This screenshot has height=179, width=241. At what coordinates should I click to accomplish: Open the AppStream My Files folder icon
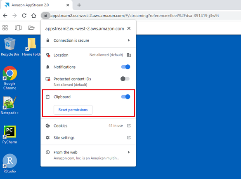click(x=31, y=28)
